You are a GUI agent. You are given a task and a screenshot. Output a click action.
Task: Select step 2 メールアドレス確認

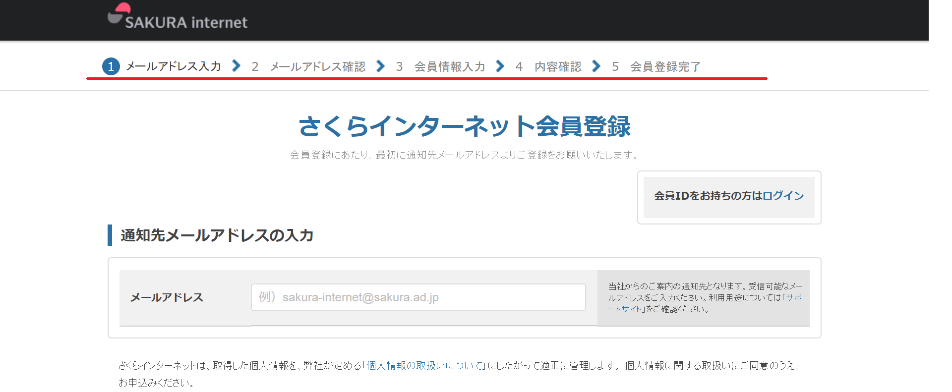(x=308, y=66)
